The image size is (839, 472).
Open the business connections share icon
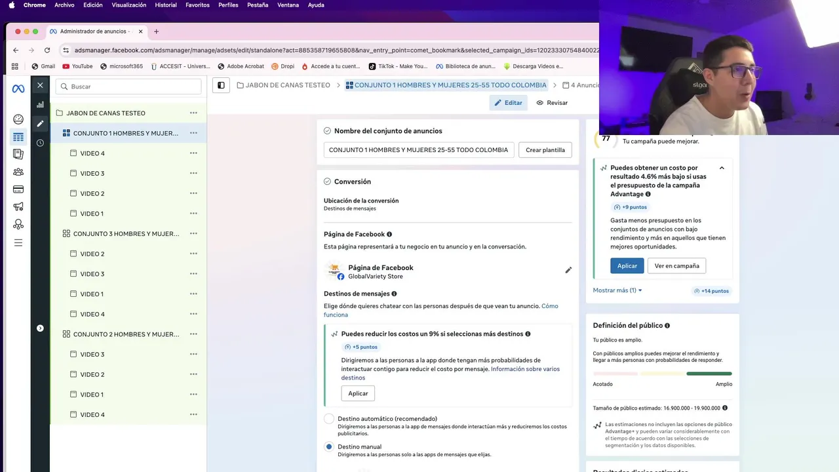[18, 225]
